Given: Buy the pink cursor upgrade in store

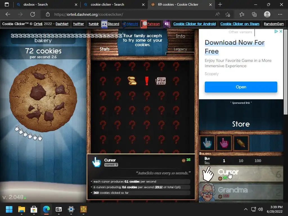Looking at the screenshot, I should (224, 143).
